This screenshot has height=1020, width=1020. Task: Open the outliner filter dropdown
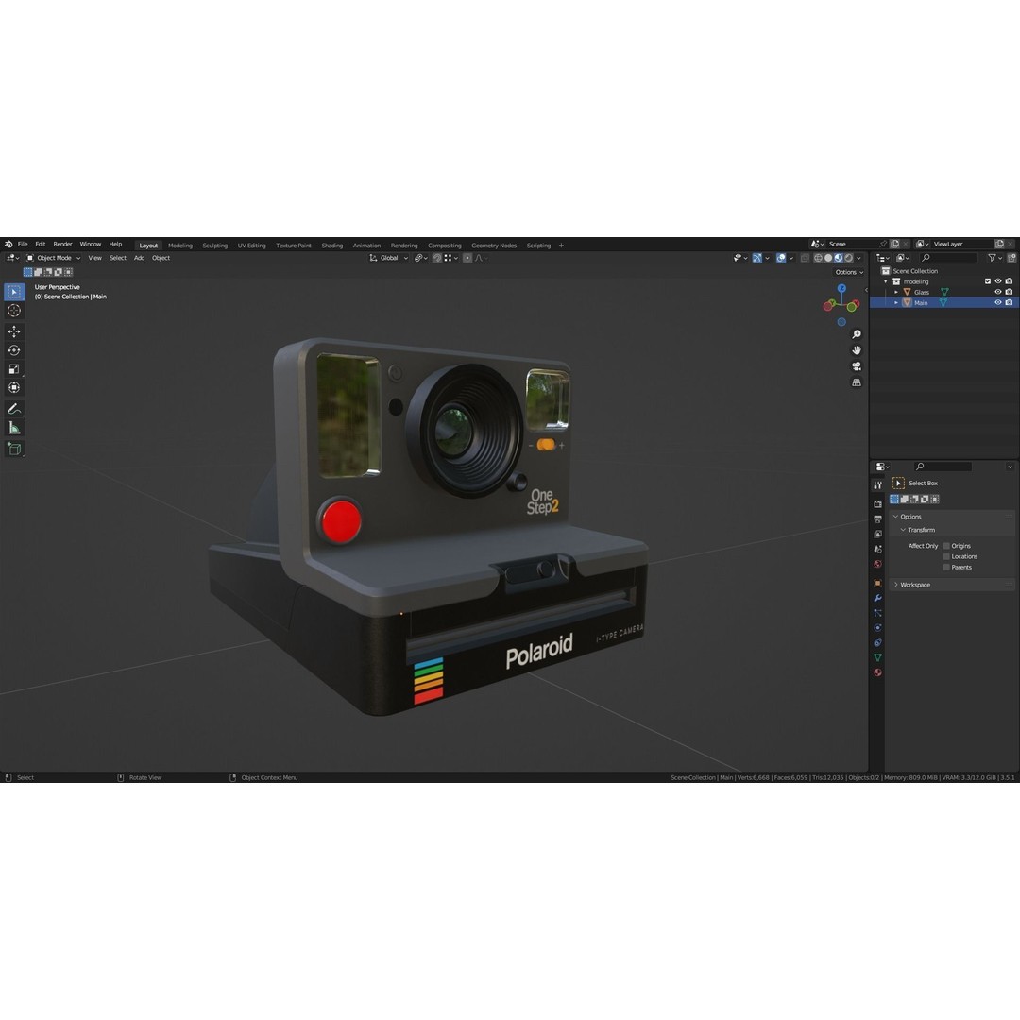click(994, 258)
